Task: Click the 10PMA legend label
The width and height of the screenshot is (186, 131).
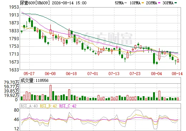Action: pos(135,3)
